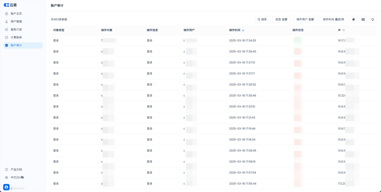The image size is (381, 192).
Task: Open the 类型 全部 filter dropdown
Action: pos(282,19)
